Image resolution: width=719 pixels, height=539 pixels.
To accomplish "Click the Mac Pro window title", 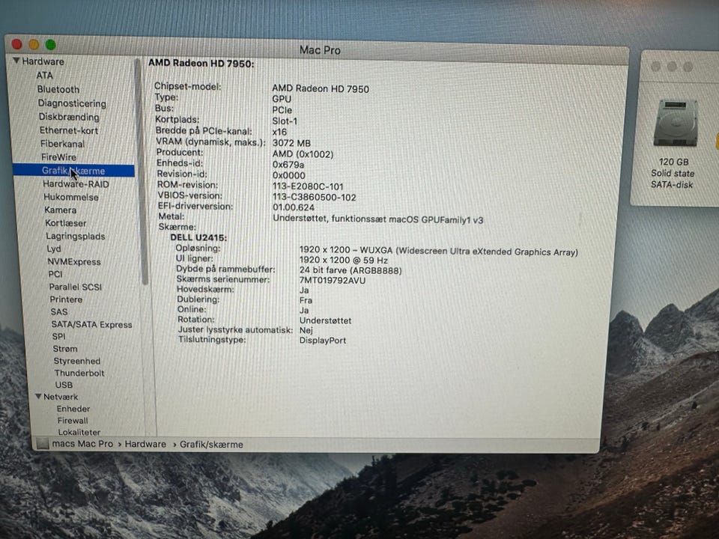I will coord(320,50).
